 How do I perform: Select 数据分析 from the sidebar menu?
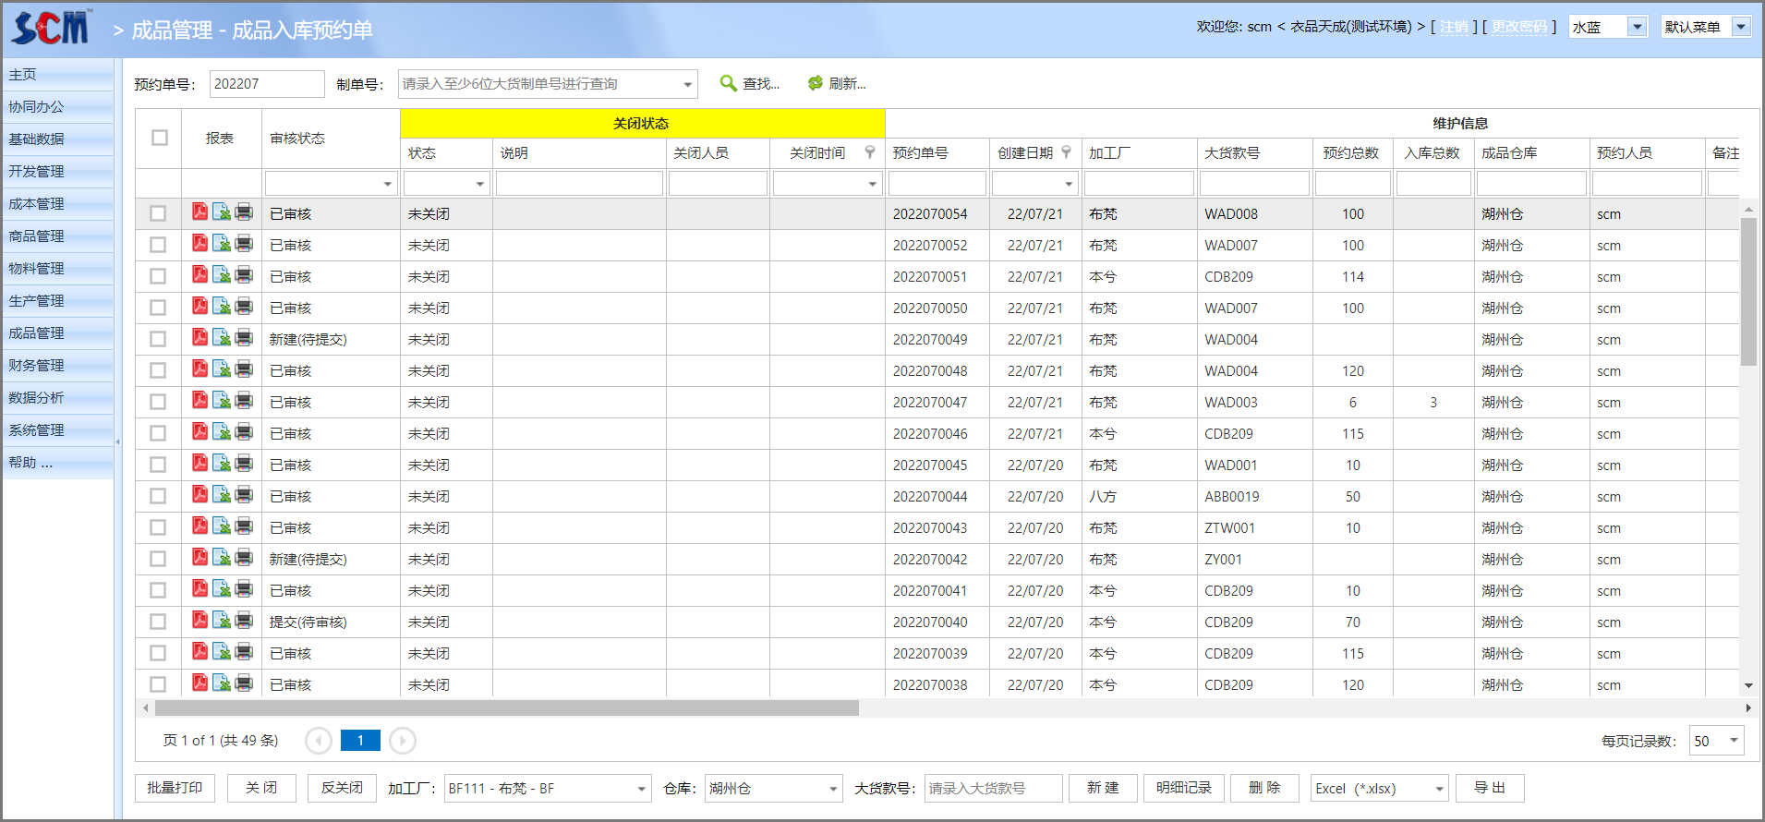click(37, 397)
